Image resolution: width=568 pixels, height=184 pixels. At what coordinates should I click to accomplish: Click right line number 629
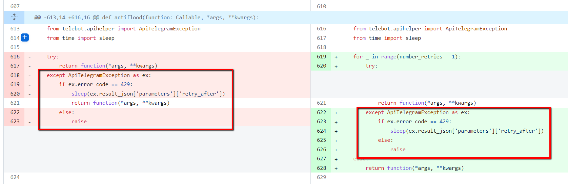[x=321, y=177]
